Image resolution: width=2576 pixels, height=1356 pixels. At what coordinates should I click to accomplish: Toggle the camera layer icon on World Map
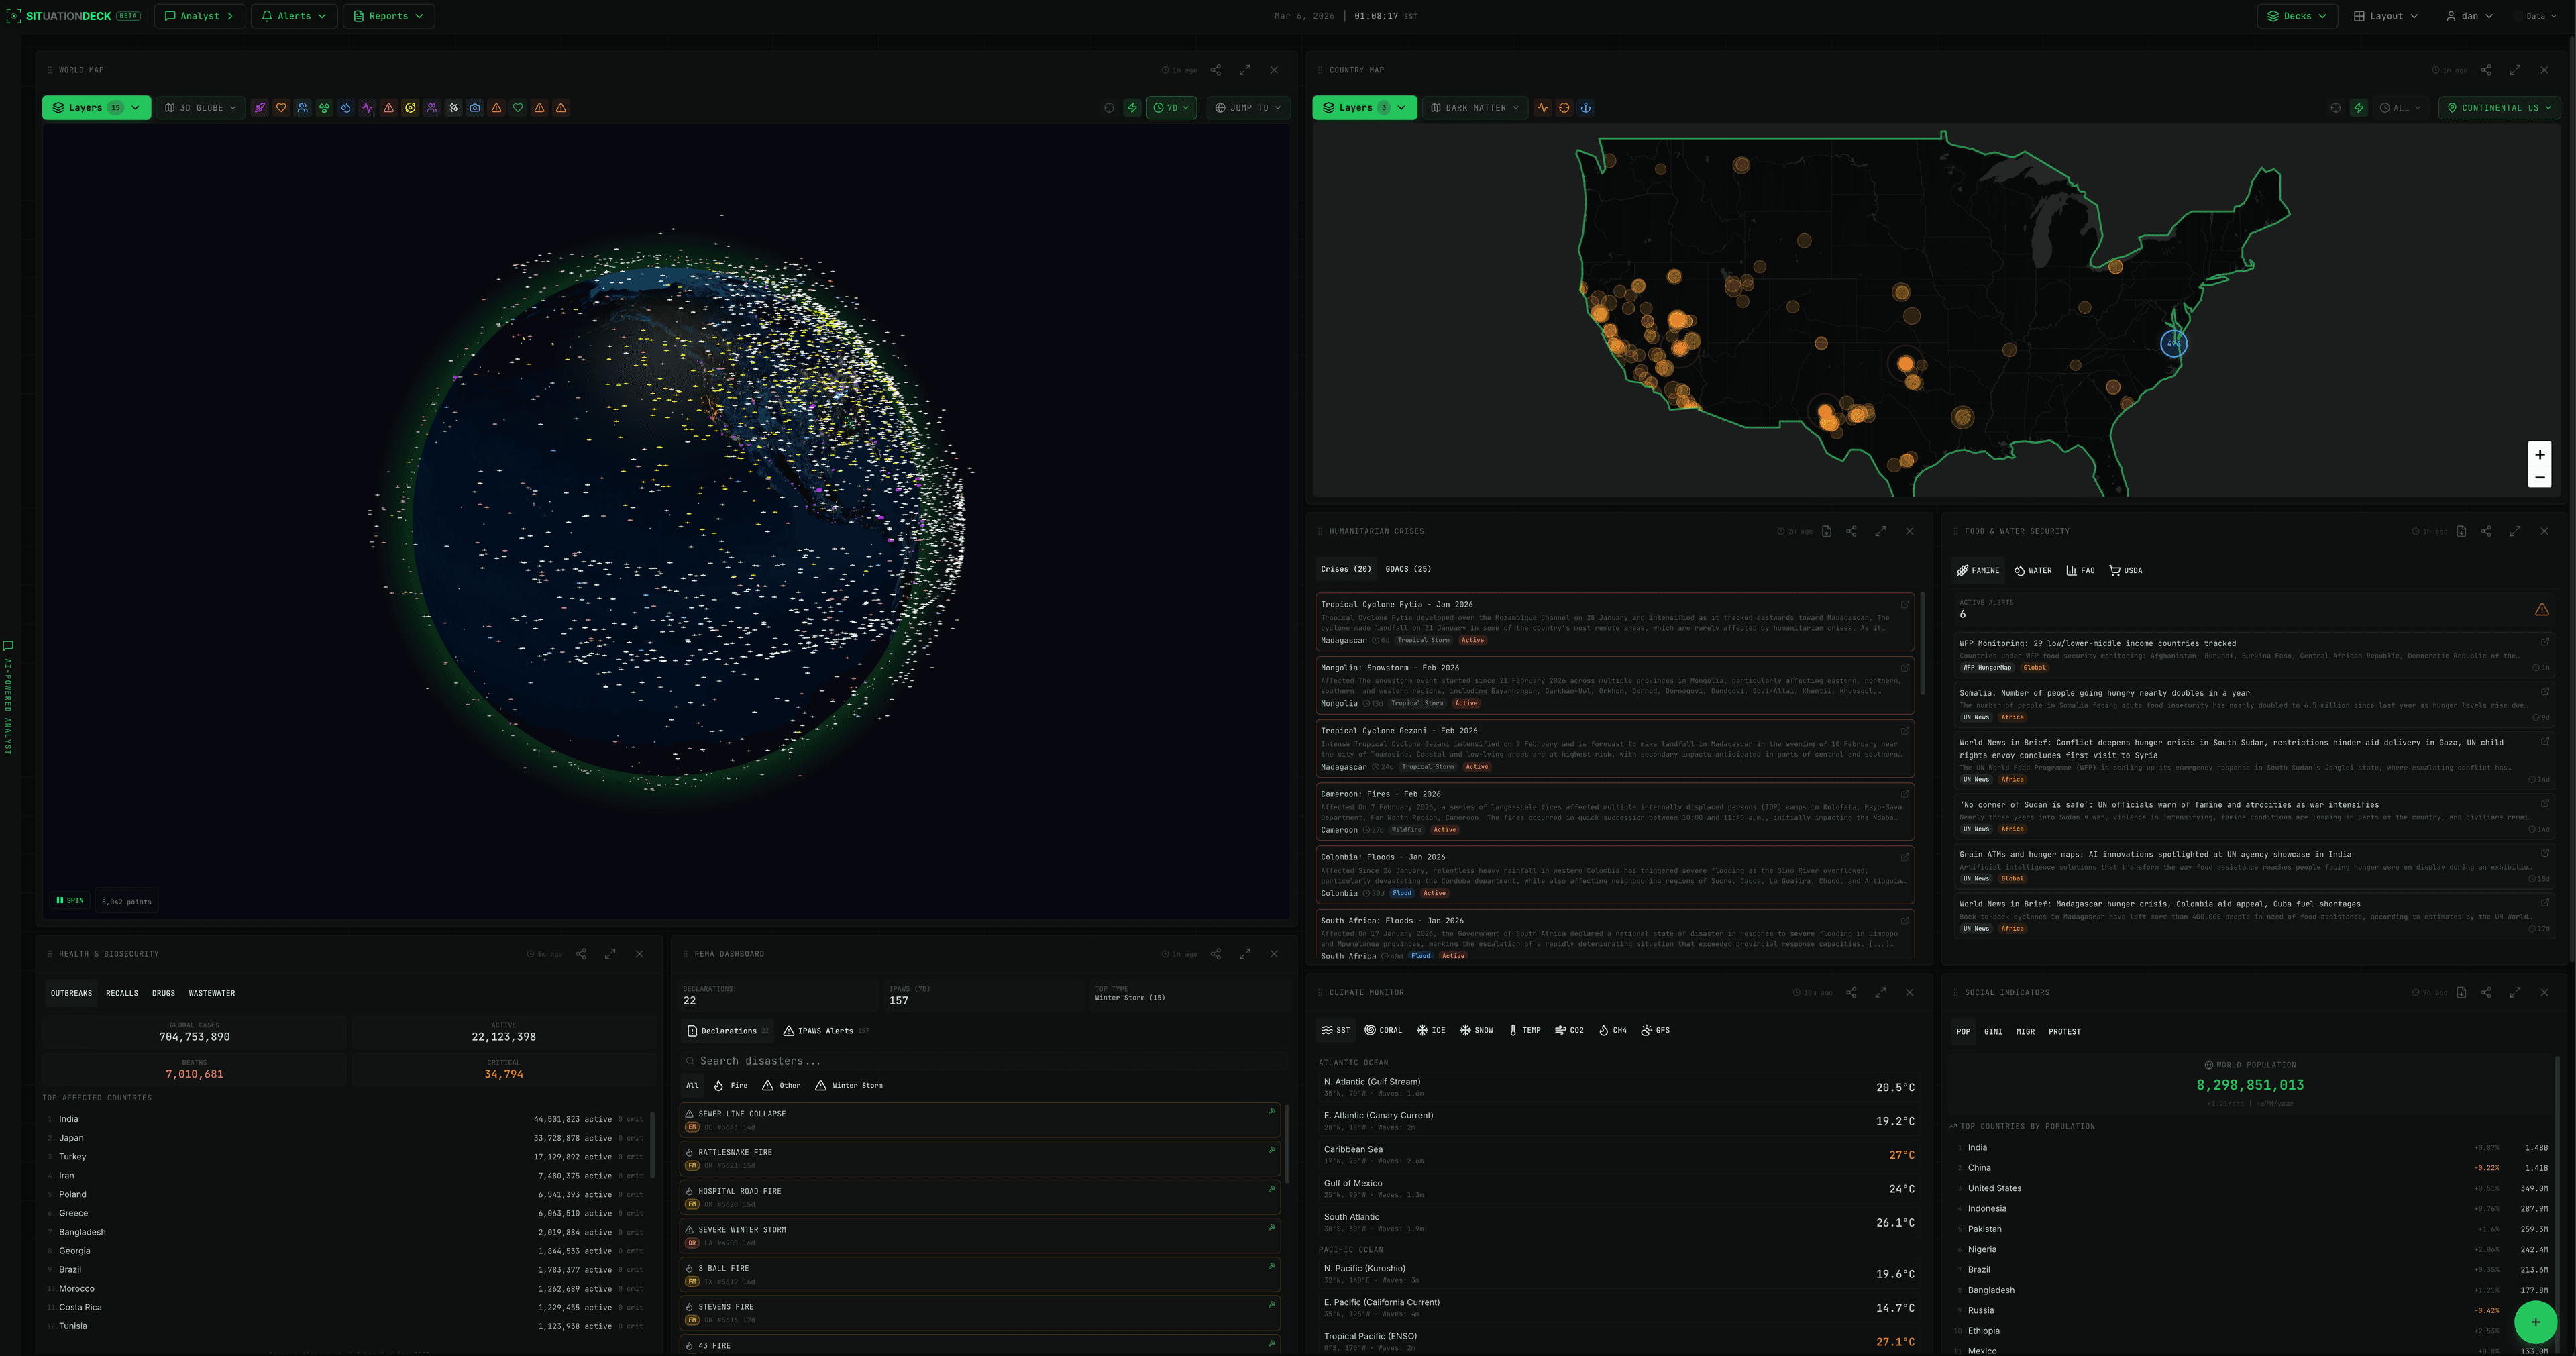click(x=475, y=108)
